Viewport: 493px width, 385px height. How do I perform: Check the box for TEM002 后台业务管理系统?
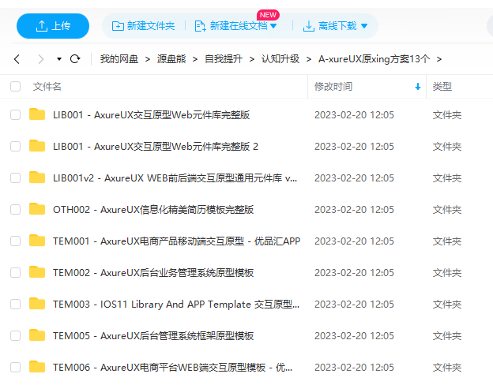[16, 272]
